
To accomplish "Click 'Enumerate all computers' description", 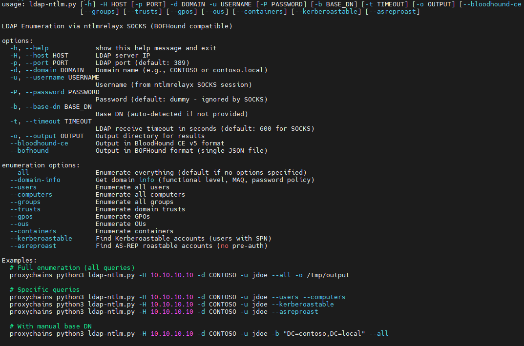I will tap(140, 195).
